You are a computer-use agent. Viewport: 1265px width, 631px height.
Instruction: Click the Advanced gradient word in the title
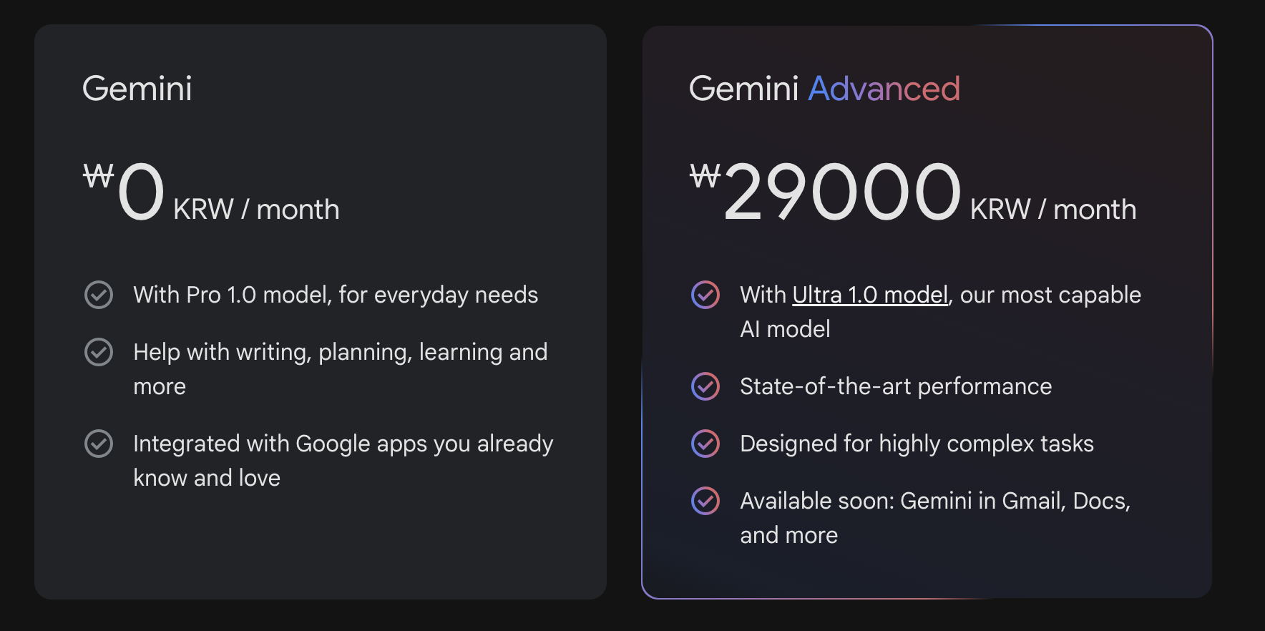tap(884, 89)
